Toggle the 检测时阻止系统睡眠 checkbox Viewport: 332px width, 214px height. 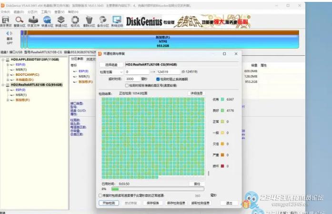click(x=158, y=79)
